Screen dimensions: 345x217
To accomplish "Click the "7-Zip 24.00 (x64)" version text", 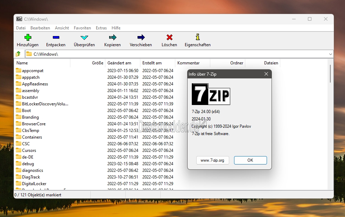I will tap(206, 112).
